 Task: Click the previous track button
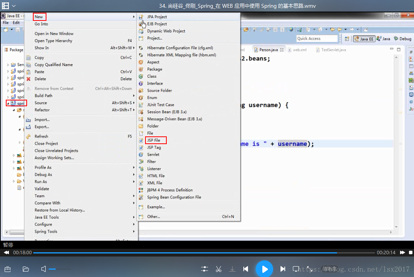click(246, 269)
